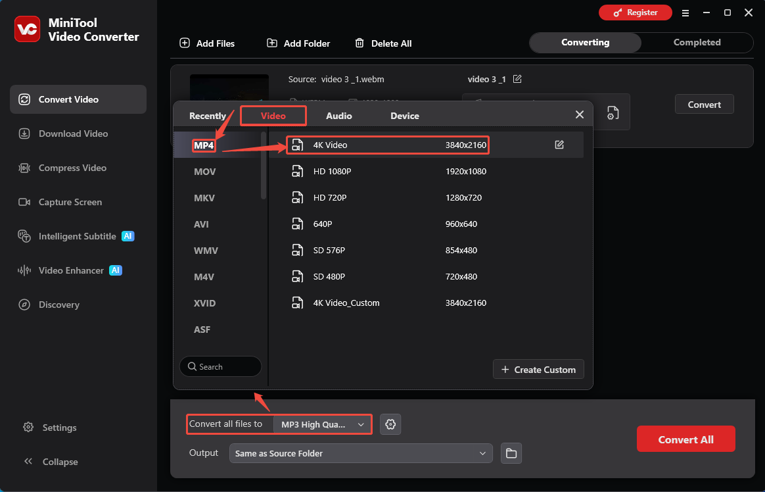The height and width of the screenshot is (492, 765).
Task: Click the Register button
Action: [636, 12]
